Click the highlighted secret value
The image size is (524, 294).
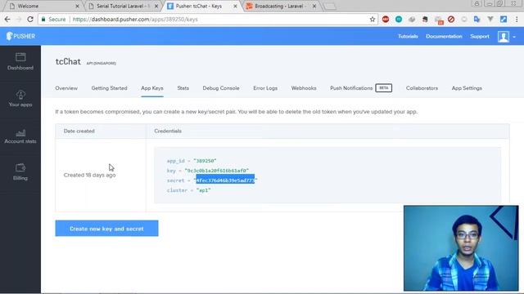coord(225,180)
